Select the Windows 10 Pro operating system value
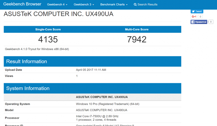This screenshot has width=217, height=126. [108, 104]
